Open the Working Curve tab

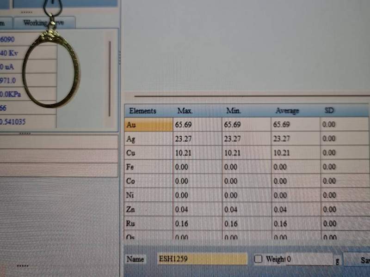(44, 23)
